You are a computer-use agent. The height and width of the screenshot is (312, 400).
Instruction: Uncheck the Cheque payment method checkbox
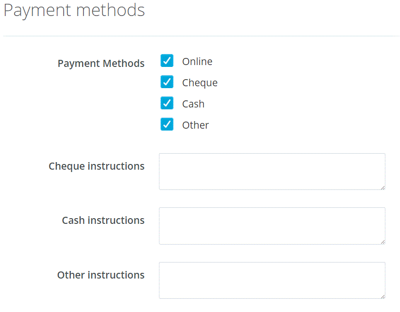pos(167,82)
